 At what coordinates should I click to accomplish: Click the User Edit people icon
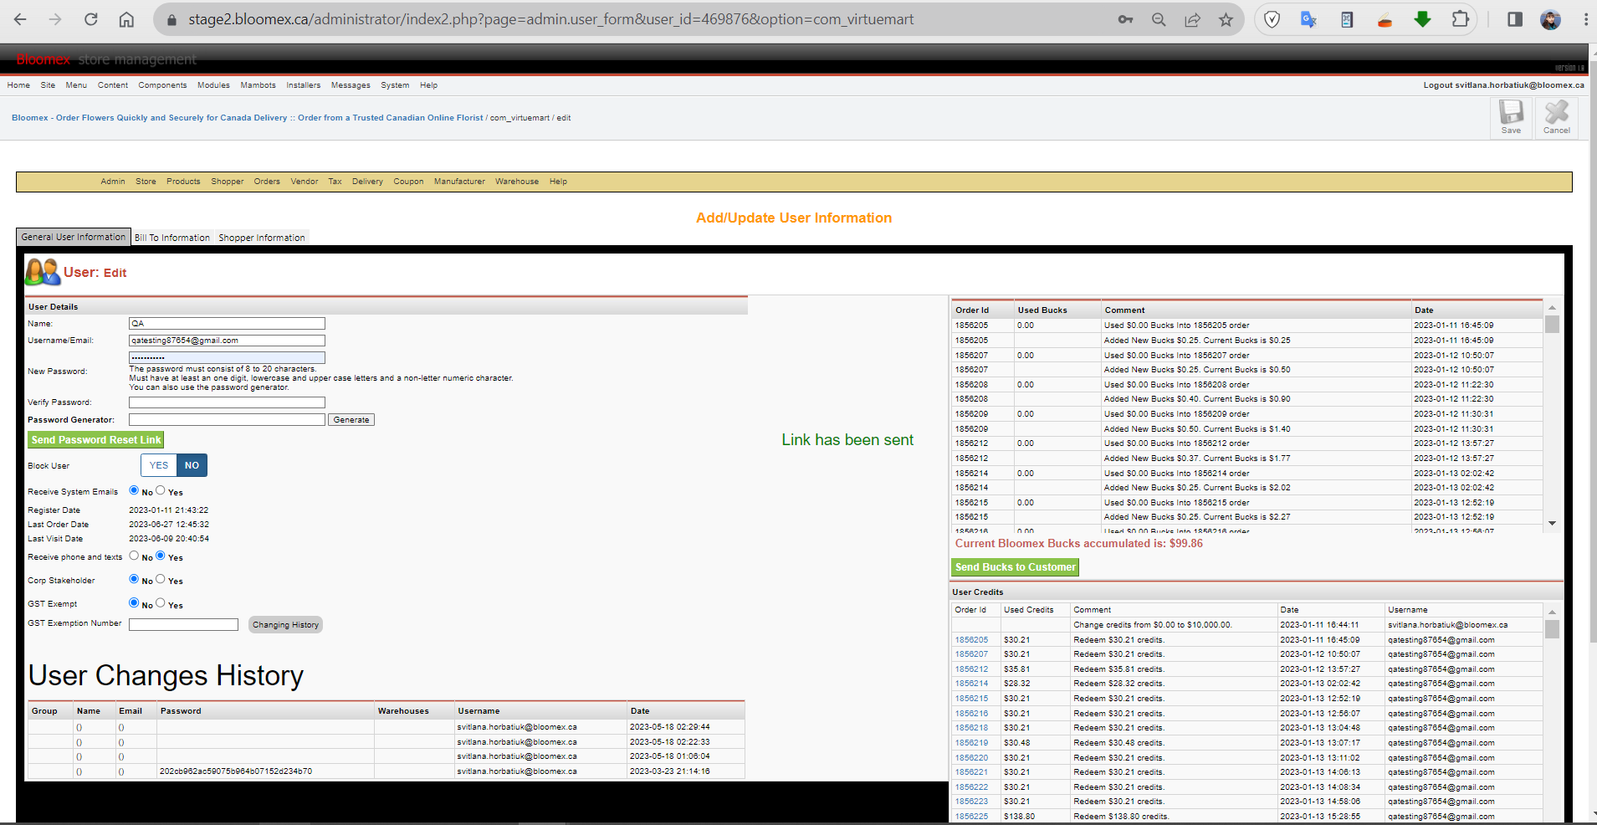42,272
